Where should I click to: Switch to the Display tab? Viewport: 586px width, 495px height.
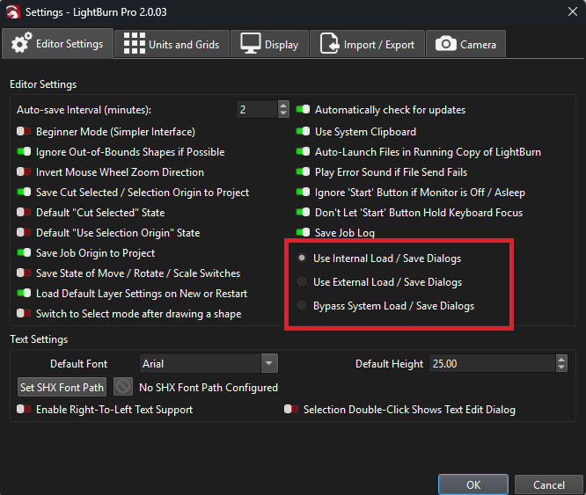pyautogui.click(x=270, y=44)
